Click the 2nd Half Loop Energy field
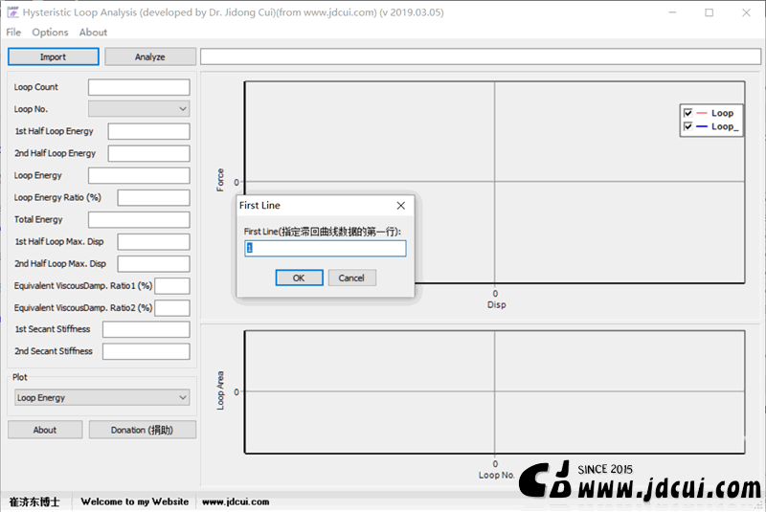Screen dimensions: 766x512 148,153
